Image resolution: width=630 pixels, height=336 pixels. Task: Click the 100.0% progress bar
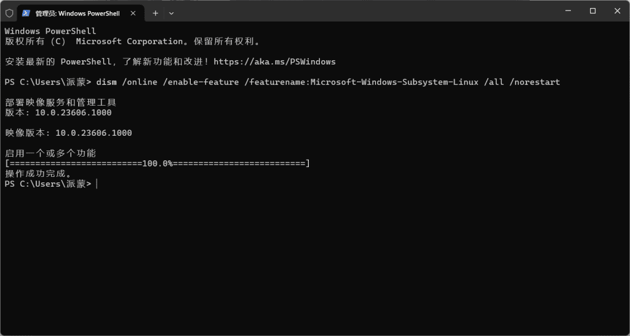coord(157,163)
